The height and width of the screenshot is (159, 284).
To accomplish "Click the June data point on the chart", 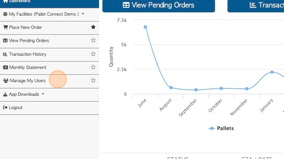I will [145, 27].
